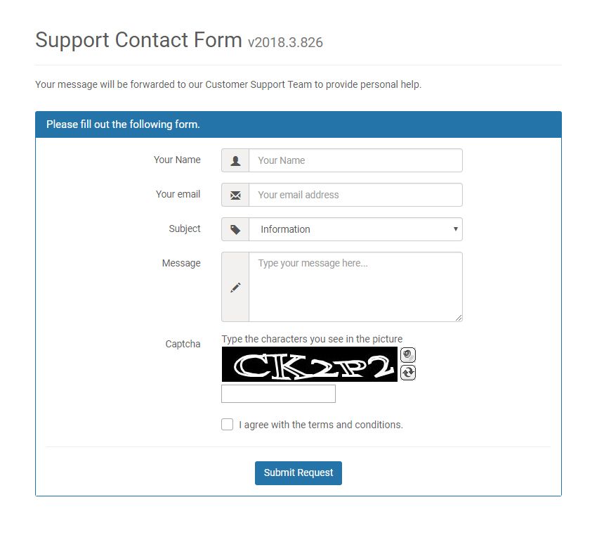The width and height of the screenshot is (597, 540).
Task: Click the "Please fill out the following form" header
Action: coord(124,124)
